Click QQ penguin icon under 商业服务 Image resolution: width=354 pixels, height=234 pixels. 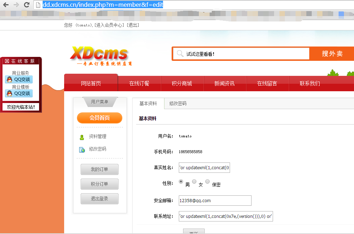[9, 79]
